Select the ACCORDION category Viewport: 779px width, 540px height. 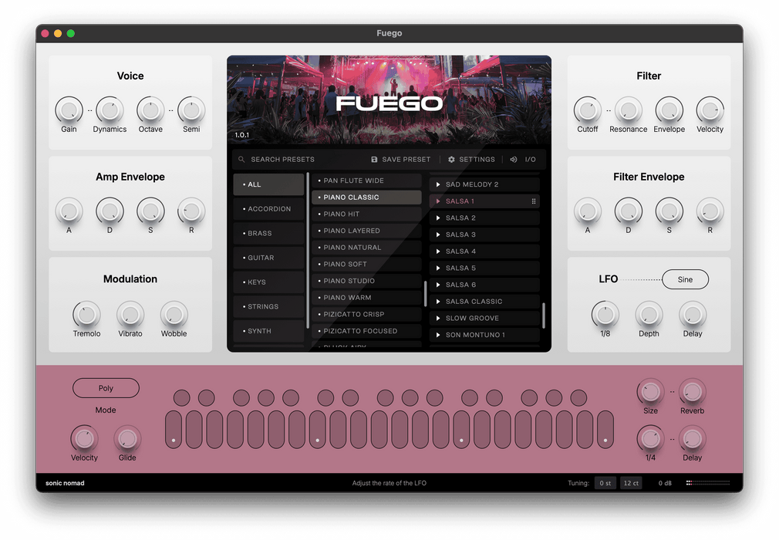click(x=268, y=208)
